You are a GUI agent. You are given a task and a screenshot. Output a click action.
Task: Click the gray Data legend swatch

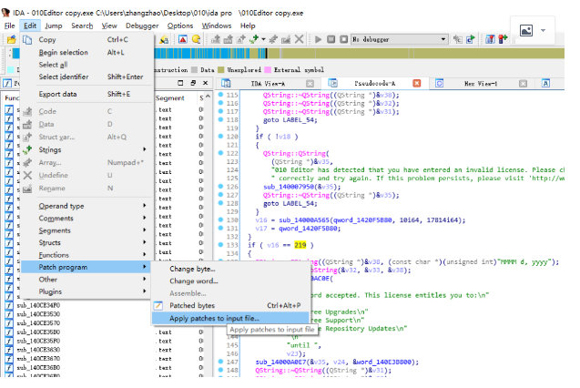194,69
